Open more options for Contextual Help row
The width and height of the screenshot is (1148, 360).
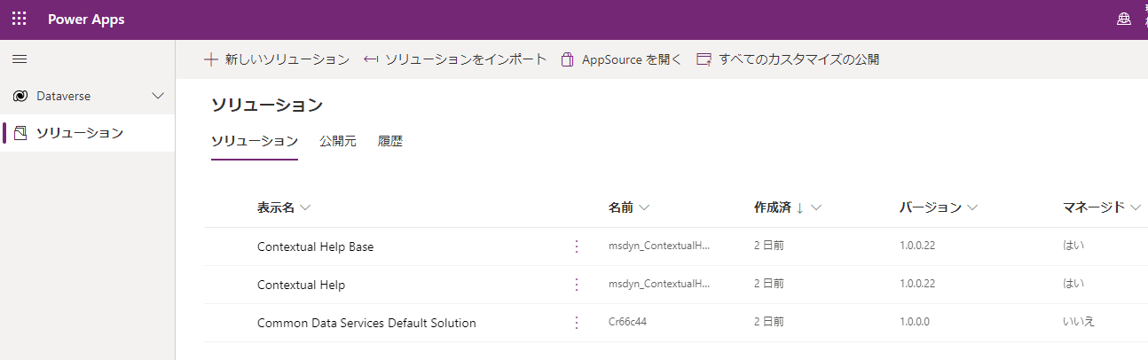(576, 286)
